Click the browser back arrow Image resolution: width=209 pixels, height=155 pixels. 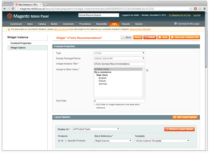[5, 9]
